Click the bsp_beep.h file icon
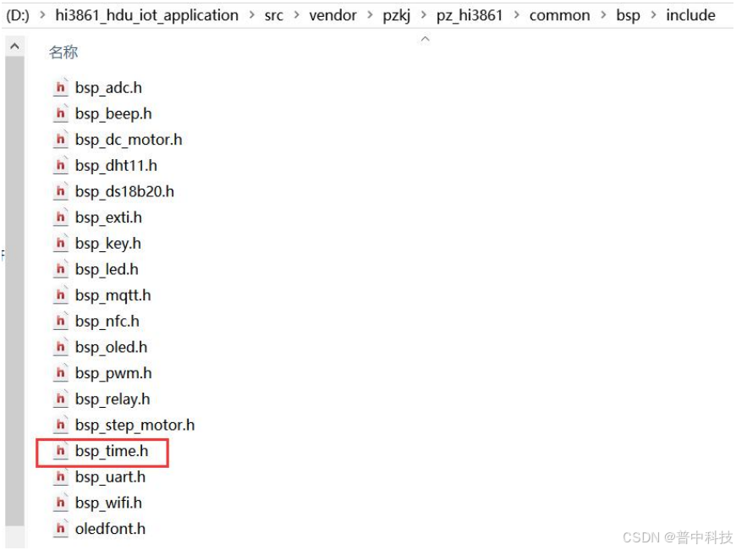Viewport: 736px width, 550px height. (61, 113)
